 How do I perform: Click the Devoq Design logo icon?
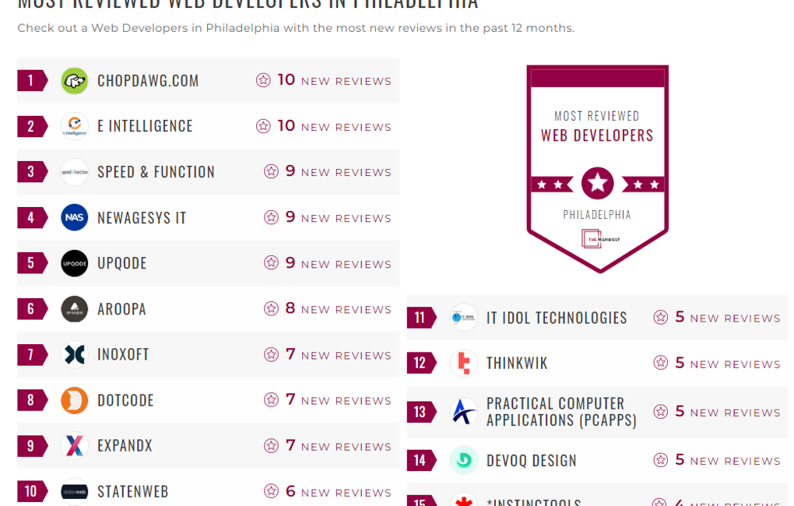coord(464,460)
